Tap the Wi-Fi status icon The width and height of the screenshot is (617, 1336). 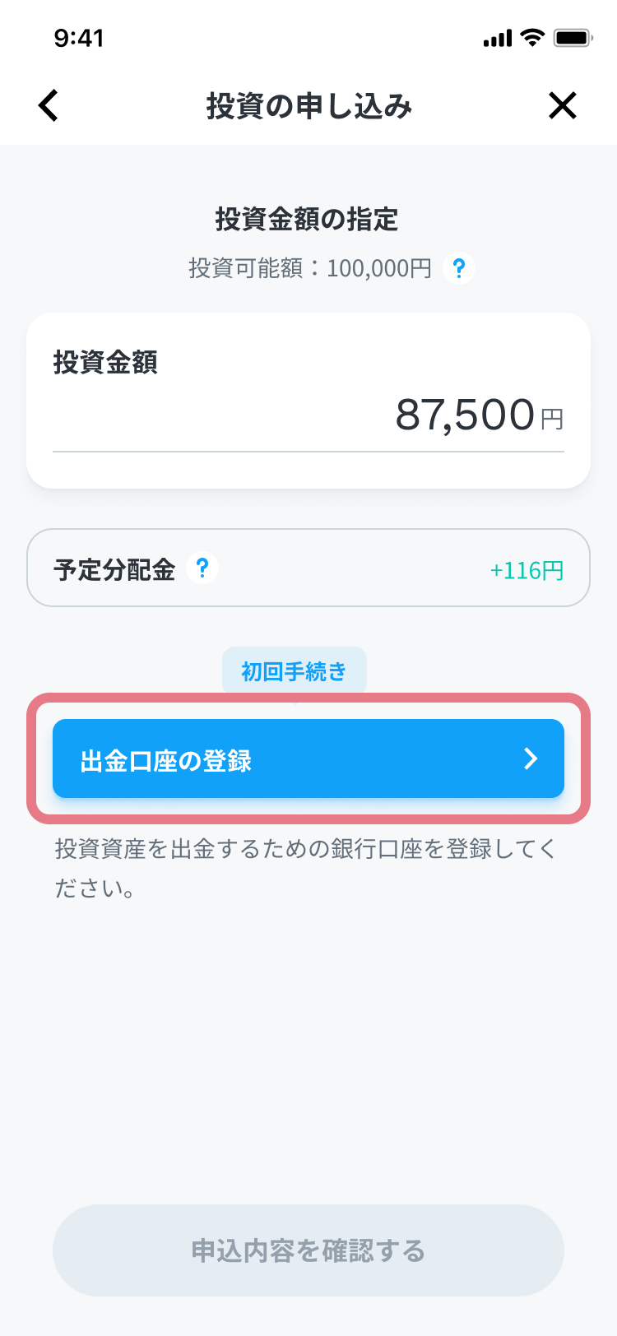533,38
